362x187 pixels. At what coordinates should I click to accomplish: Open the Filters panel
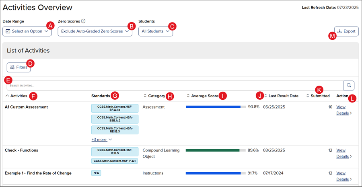[19, 67]
